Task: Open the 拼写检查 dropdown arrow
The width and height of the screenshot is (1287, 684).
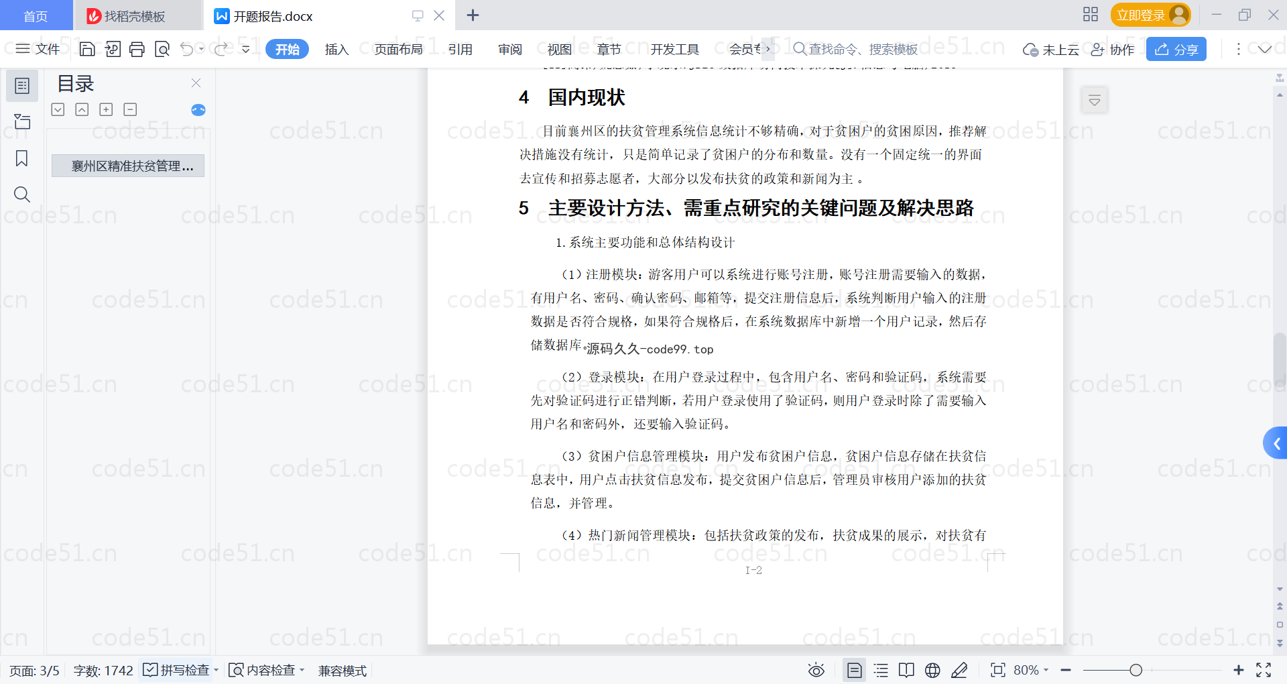Action: coord(216,670)
